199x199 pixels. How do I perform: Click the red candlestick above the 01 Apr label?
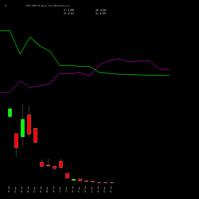point(16,140)
